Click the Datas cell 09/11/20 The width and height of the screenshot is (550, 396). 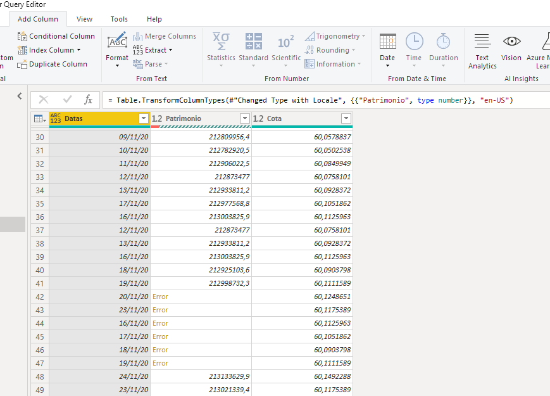100,137
